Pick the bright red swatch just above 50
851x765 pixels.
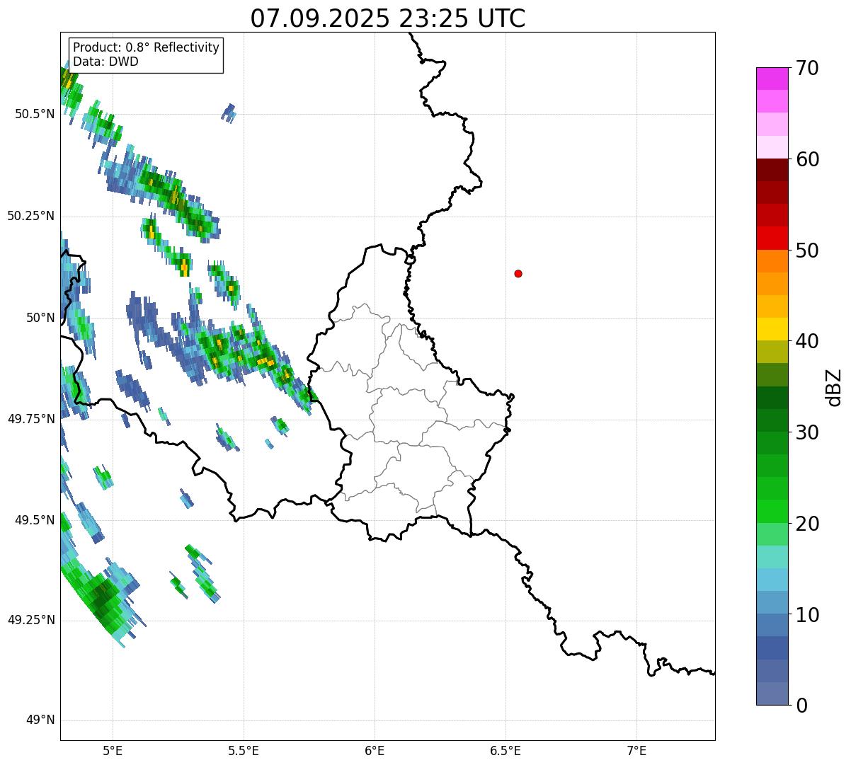(772, 238)
